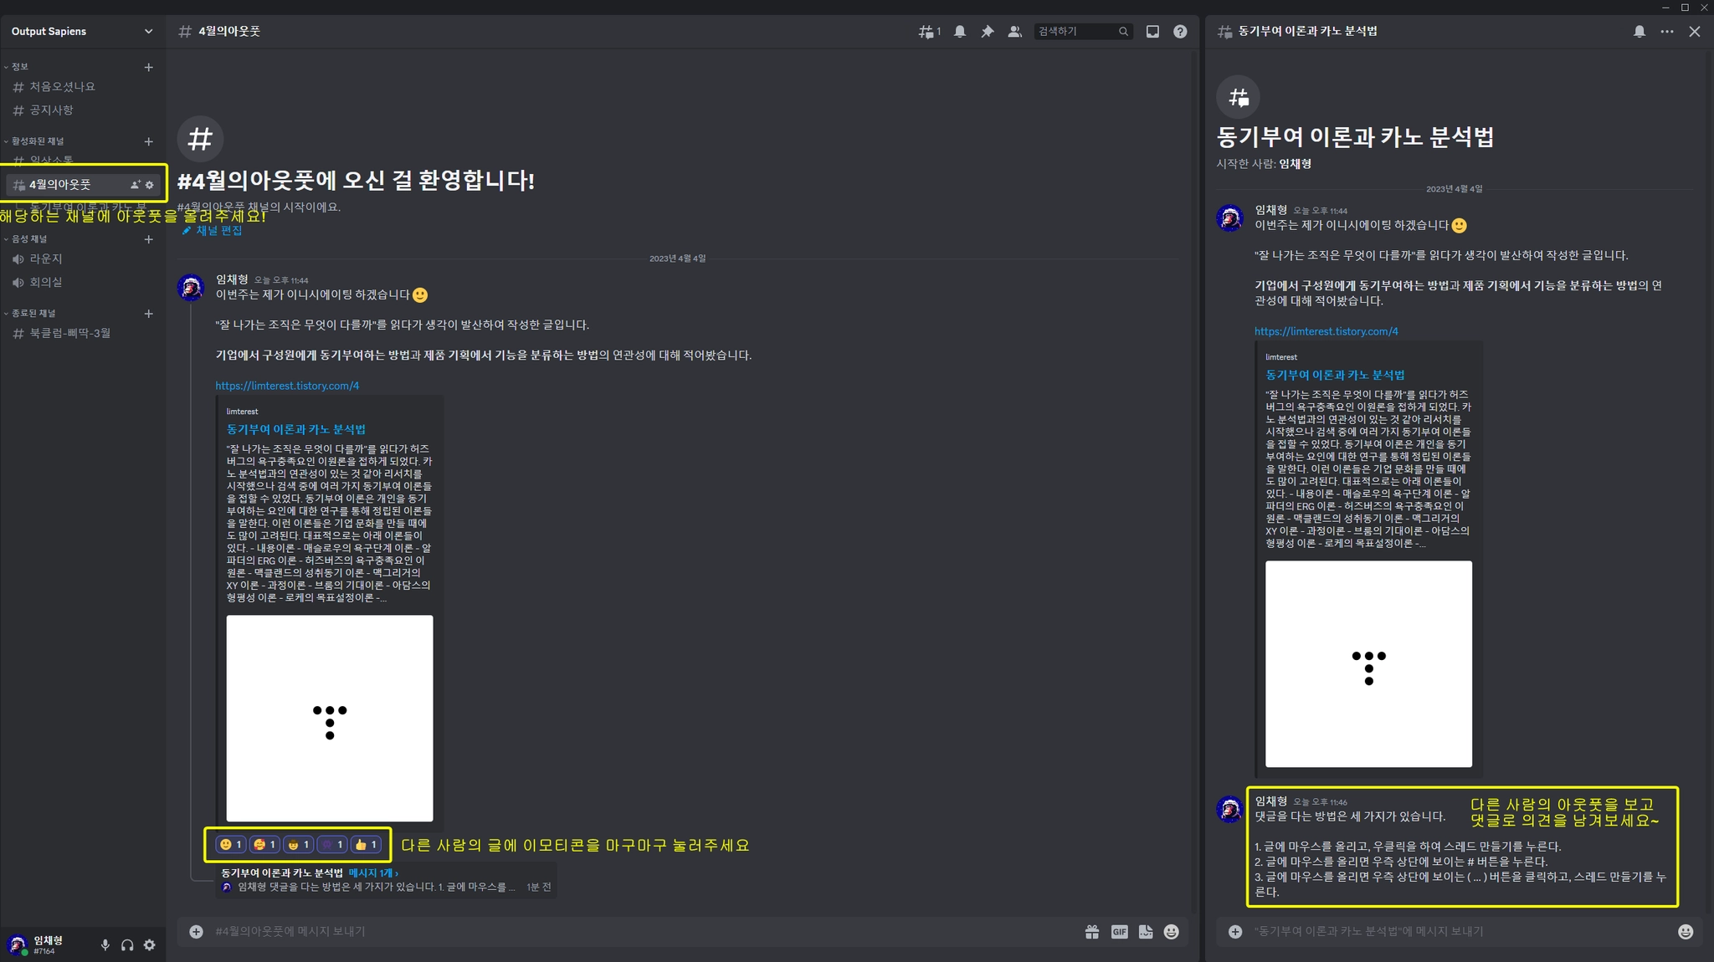Click the 채널 편집 link
This screenshot has height=962, width=1714.
pyautogui.click(x=218, y=231)
